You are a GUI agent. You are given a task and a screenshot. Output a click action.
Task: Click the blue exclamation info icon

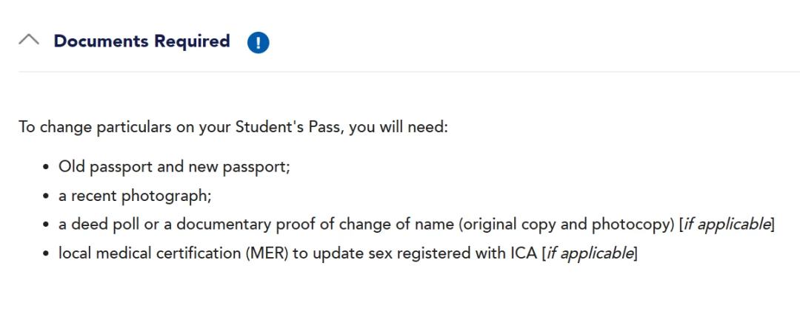(x=259, y=43)
